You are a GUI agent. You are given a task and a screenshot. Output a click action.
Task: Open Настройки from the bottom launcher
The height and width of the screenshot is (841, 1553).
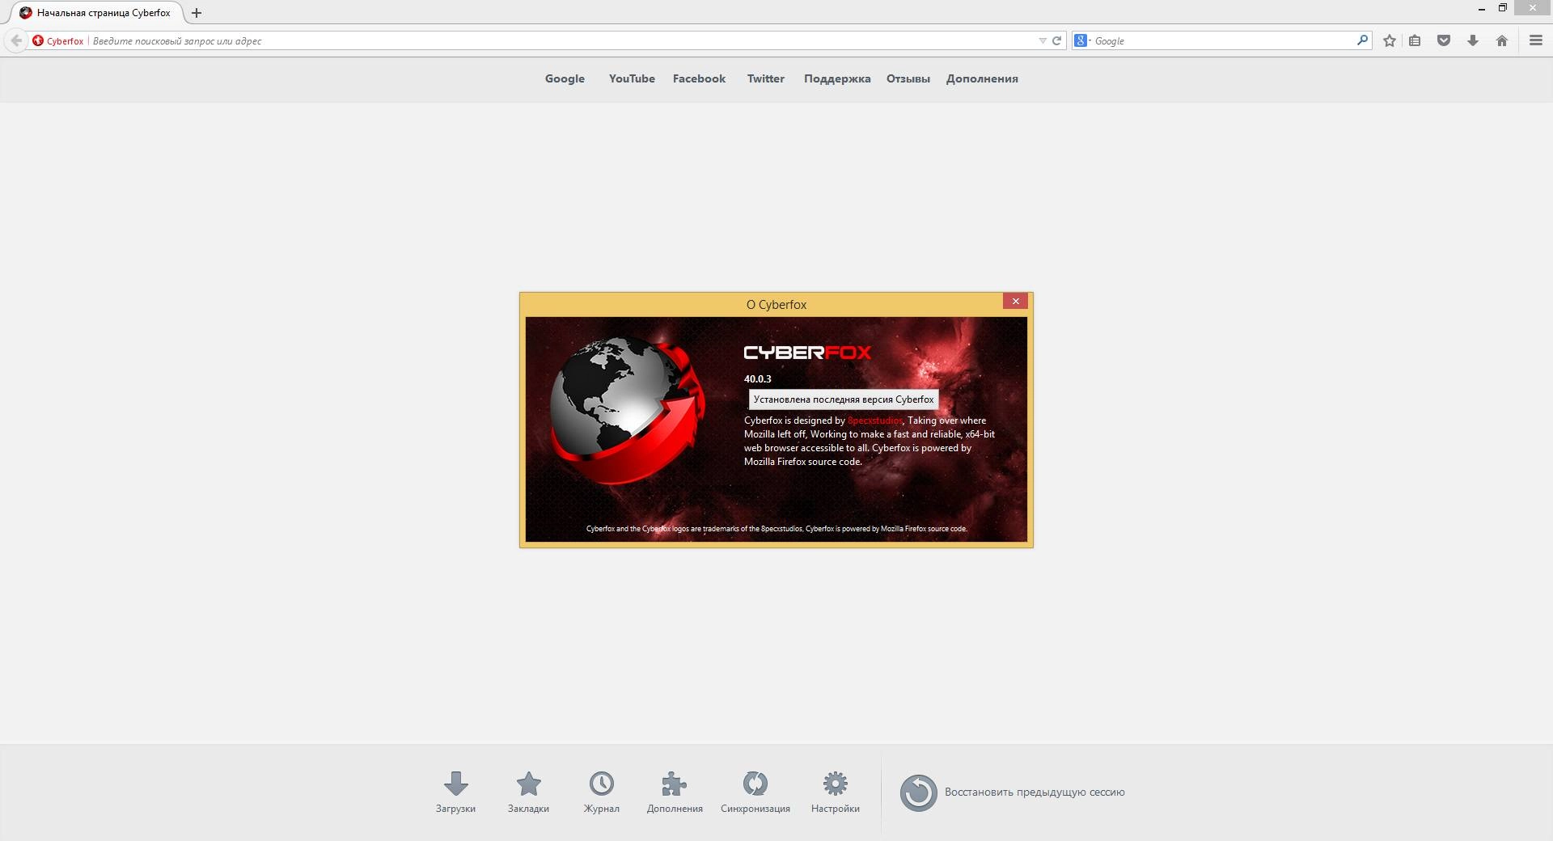836,792
